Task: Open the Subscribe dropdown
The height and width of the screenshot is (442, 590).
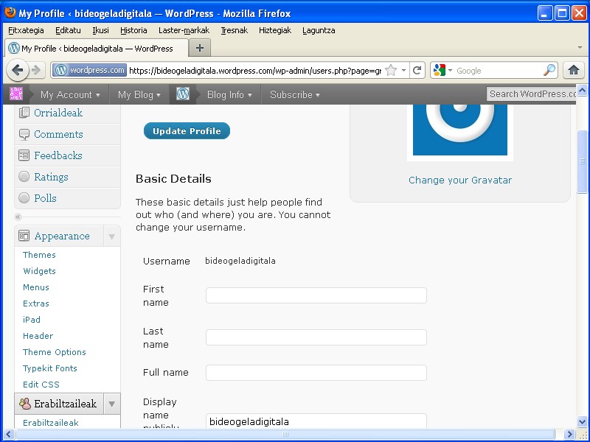Action: pos(294,94)
